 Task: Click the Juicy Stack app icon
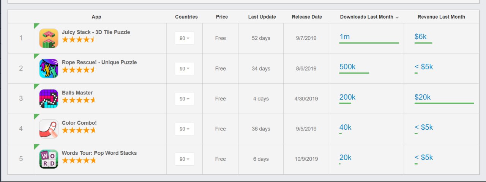[x=49, y=38]
